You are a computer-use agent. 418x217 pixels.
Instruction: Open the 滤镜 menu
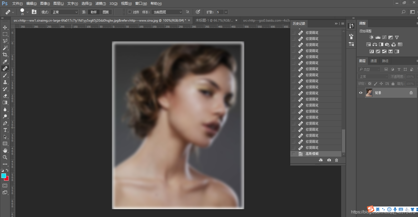pos(101,3)
